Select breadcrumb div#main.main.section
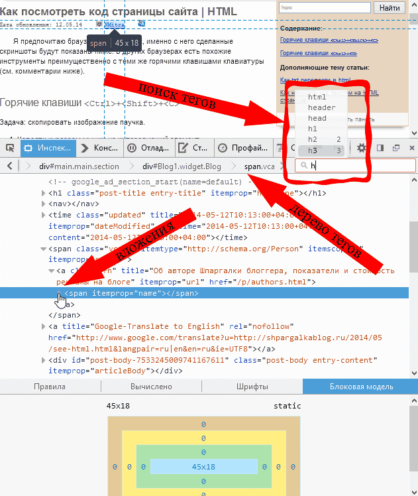This screenshot has width=418, height=496. [79, 166]
